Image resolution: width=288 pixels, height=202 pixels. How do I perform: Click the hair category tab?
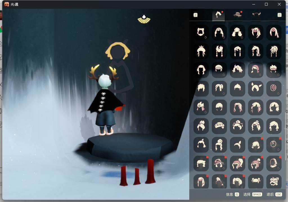coord(219,15)
